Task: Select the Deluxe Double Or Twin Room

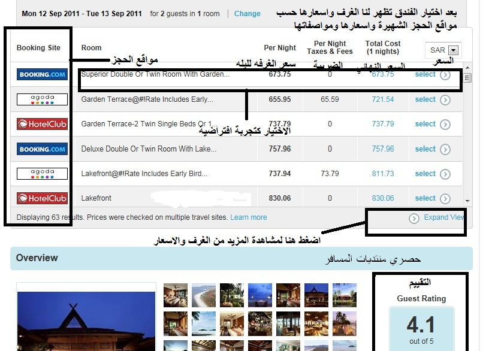Action: pyautogui.click(x=425, y=149)
